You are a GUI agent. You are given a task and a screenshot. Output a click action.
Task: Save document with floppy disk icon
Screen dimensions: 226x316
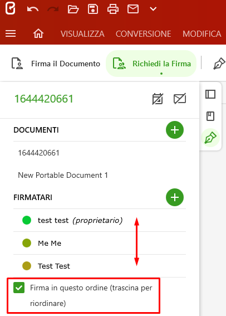point(93,9)
